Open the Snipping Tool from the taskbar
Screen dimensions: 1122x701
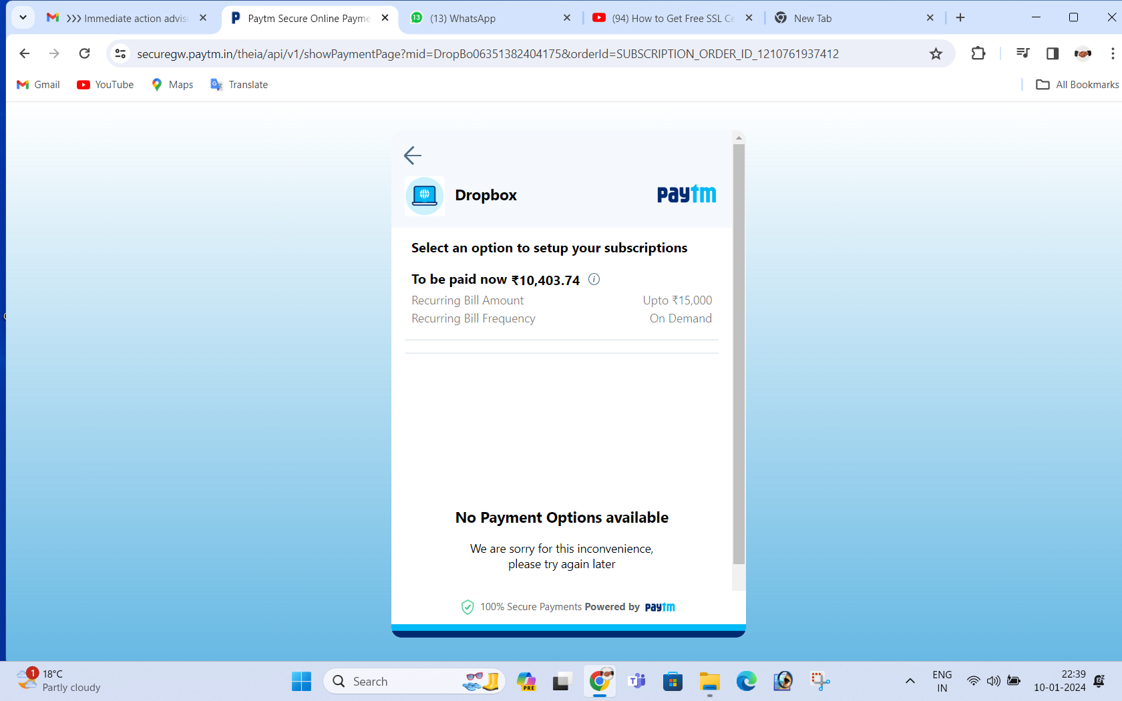pos(819,681)
